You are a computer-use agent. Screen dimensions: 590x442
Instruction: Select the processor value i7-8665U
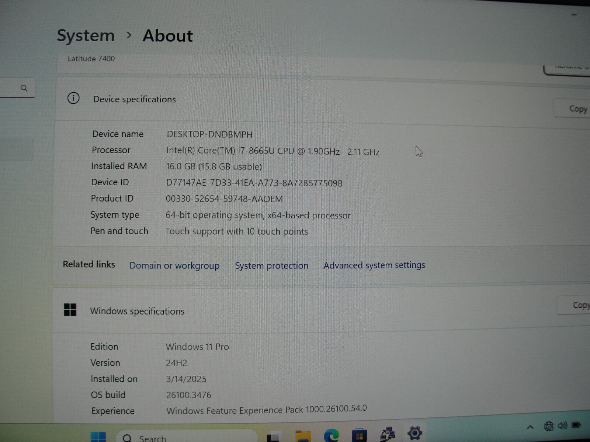pos(273,151)
